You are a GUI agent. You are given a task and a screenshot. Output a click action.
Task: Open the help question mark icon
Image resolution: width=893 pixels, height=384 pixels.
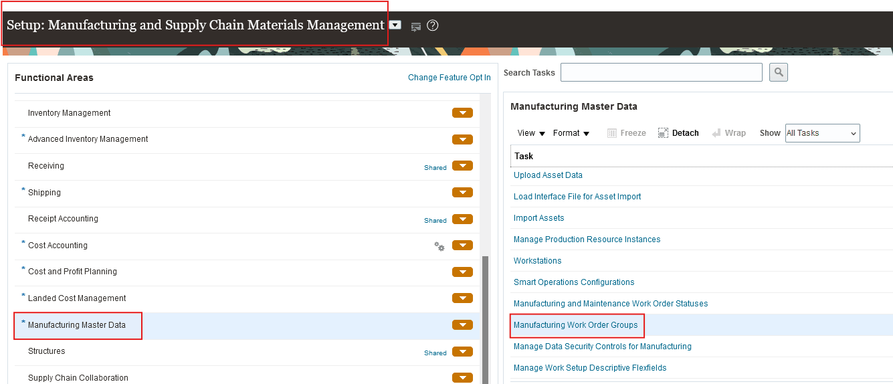tap(433, 26)
